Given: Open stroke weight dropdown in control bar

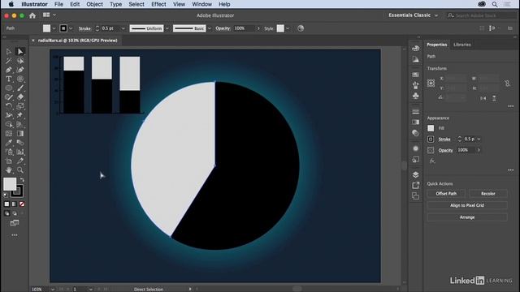Looking at the screenshot, I should click(123, 28).
